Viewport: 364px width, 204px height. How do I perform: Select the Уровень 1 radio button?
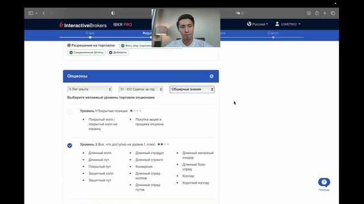pos(69,112)
